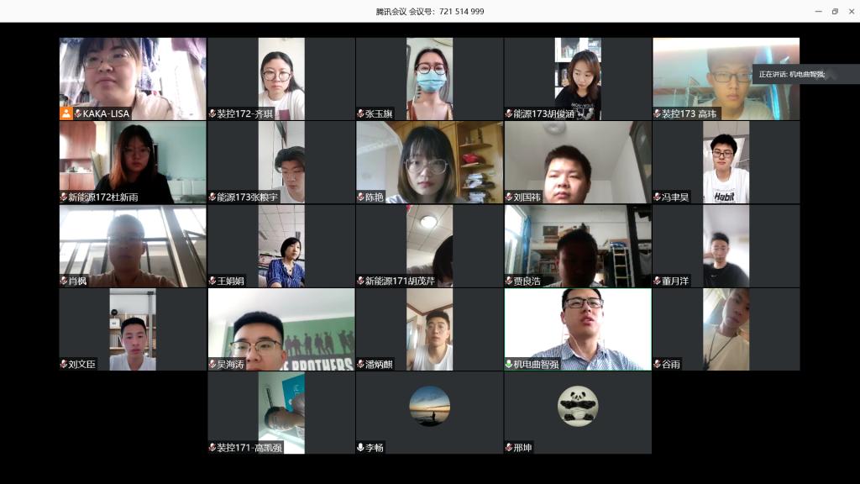860x484 pixels.
Task: Click the 正在讲话 speaker indicator
Action: click(792, 74)
